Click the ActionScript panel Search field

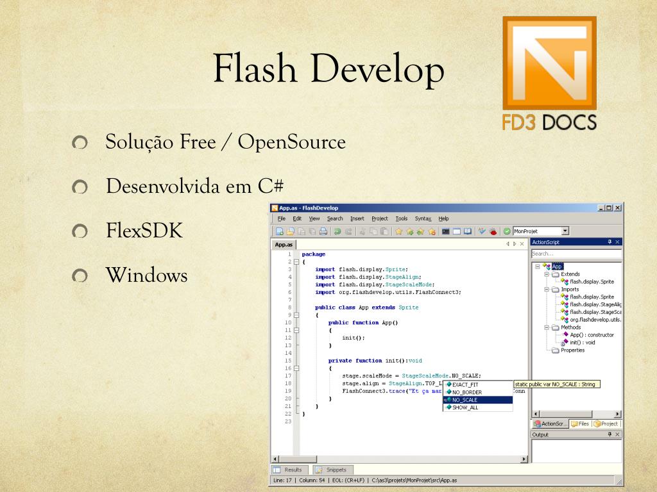(576, 254)
